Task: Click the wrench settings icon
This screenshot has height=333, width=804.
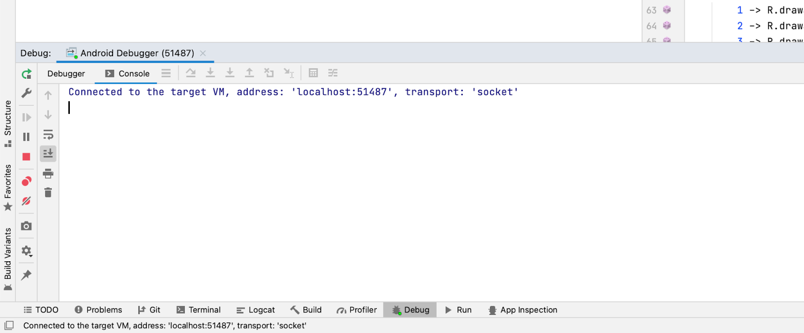Action: [x=27, y=93]
